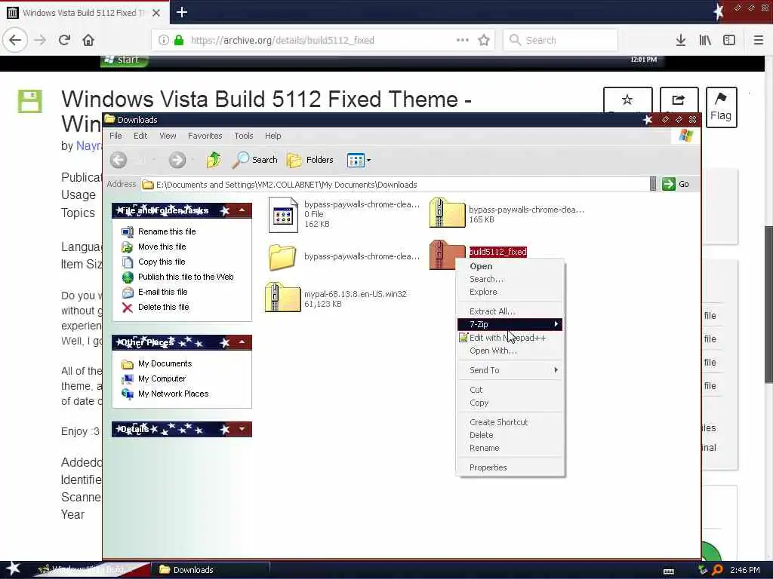Expand the Send To submenu
Viewport: 773px width, 579px height.
[510, 370]
